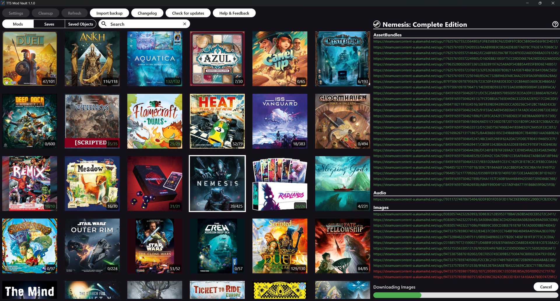The width and height of the screenshot is (560, 301).
Task: Click the 39/425 counter on Nemesis
Action: click(236, 206)
